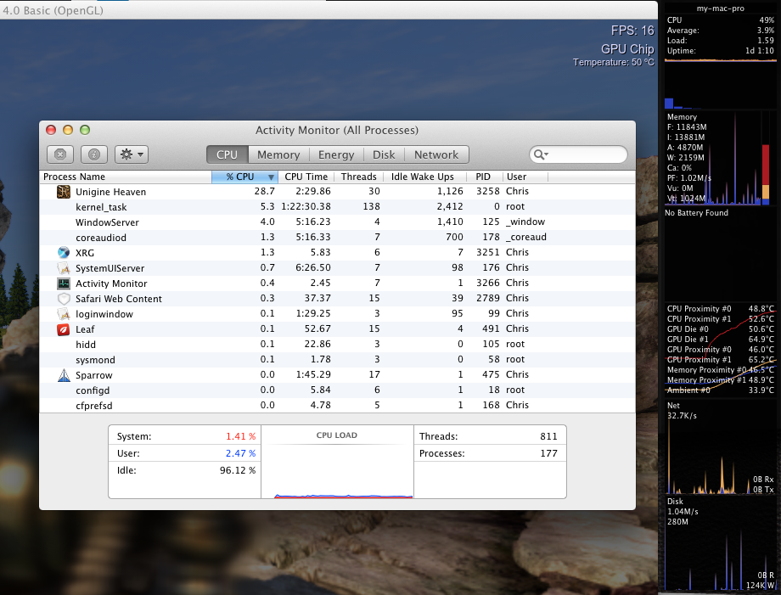Switch to the Memory tab
781x595 pixels.
(x=278, y=154)
